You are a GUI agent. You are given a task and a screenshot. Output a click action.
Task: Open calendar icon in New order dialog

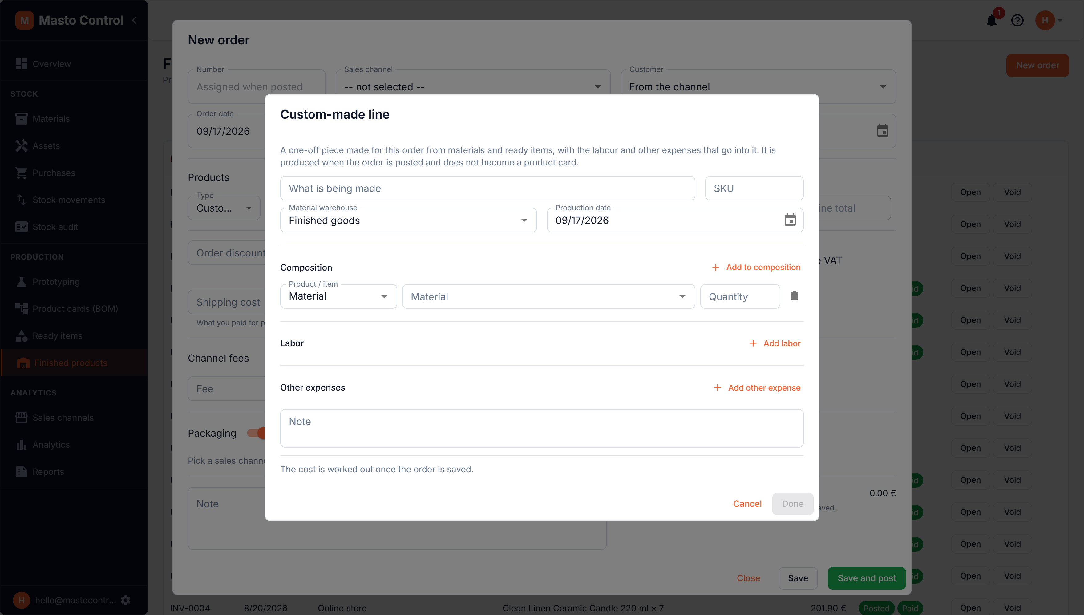[882, 131]
